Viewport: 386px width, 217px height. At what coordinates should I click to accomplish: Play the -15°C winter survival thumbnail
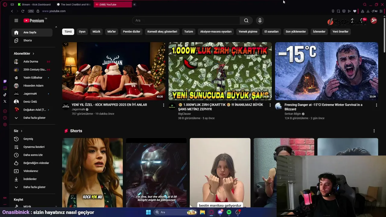326,71
